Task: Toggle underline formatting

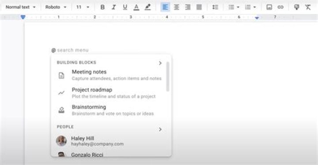Action: 125,7
